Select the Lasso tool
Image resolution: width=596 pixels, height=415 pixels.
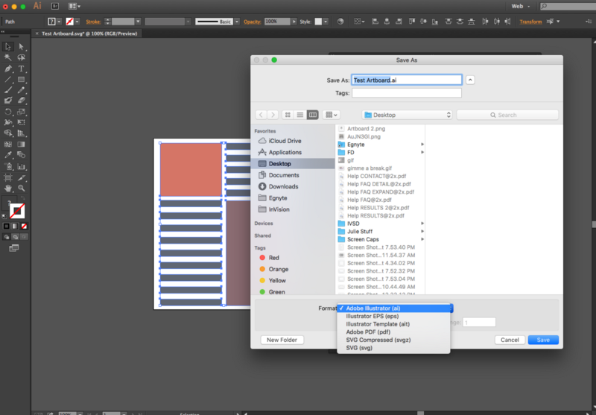[x=22, y=57]
